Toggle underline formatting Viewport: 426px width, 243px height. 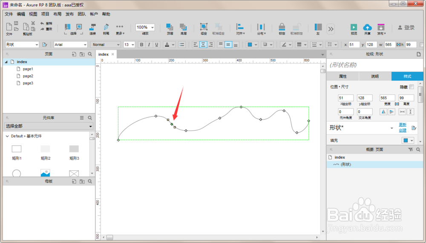coord(156,45)
